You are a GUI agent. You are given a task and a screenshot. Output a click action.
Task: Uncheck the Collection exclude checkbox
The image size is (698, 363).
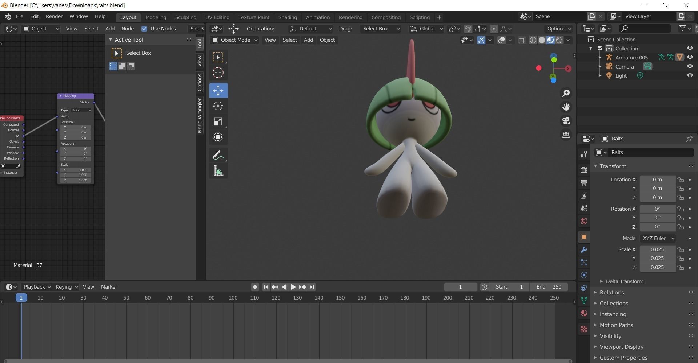click(x=600, y=48)
